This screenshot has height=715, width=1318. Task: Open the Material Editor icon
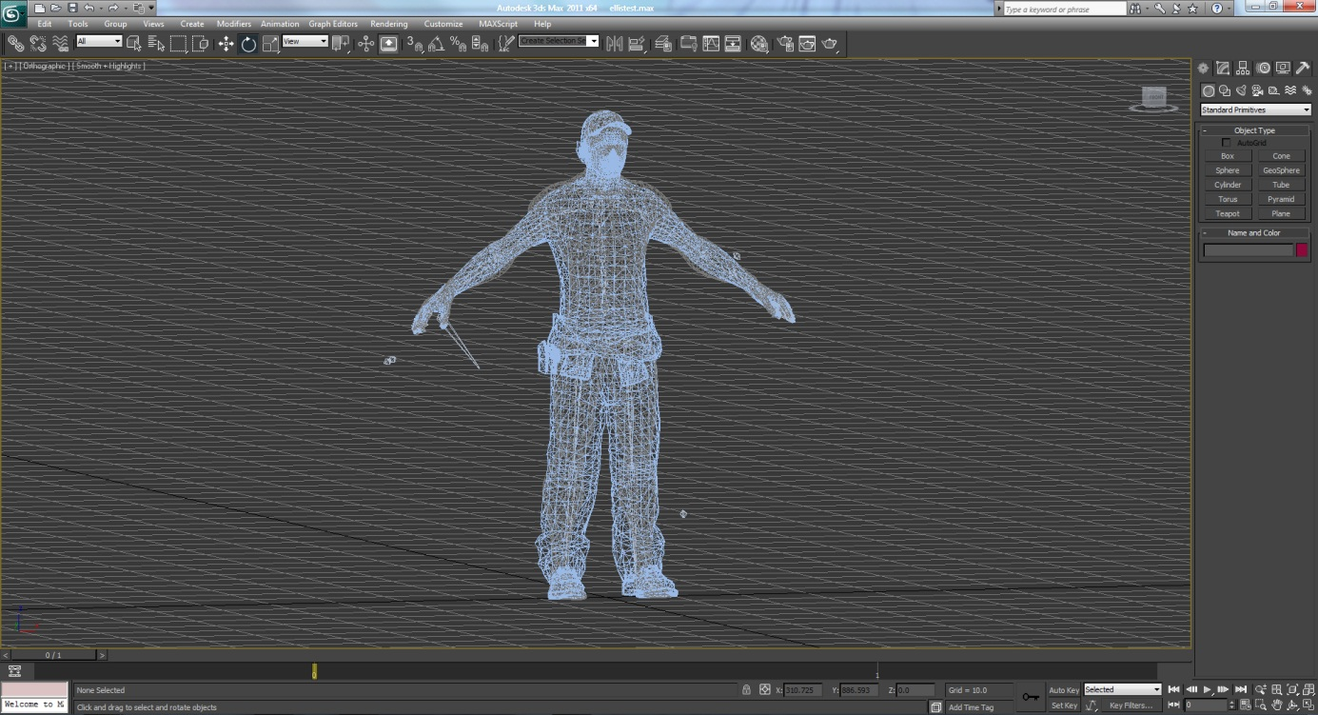click(x=758, y=44)
